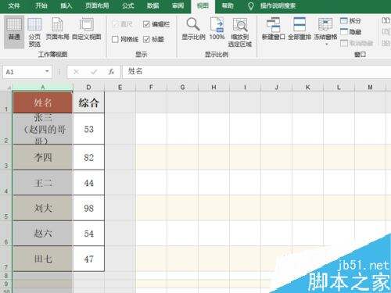Click the 综合 header cell
This screenshot has height=293, width=391.
[88, 102]
